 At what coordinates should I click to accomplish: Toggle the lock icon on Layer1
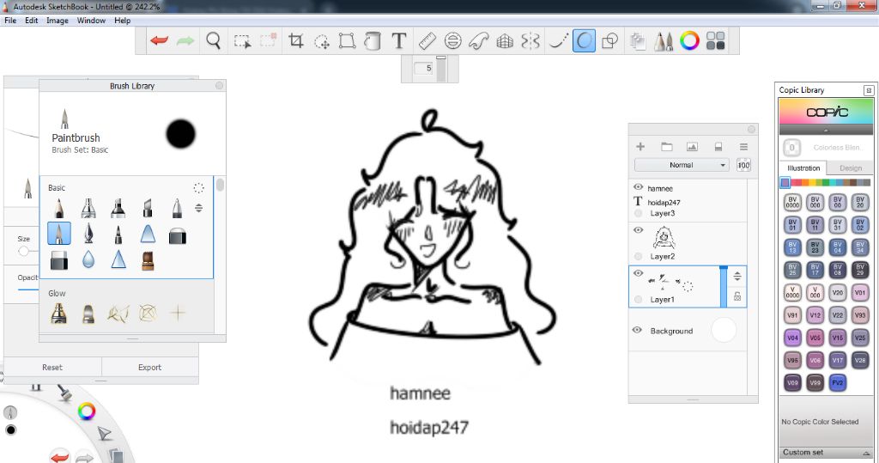point(737,296)
